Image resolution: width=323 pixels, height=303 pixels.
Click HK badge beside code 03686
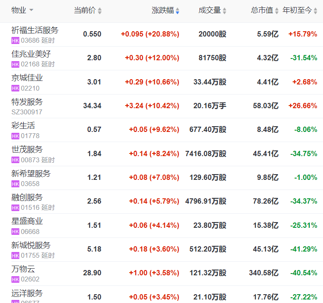(x=15, y=40)
